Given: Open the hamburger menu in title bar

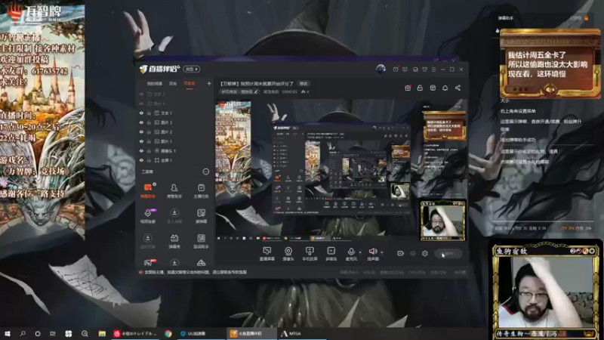Looking at the screenshot, I should pos(433,70).
